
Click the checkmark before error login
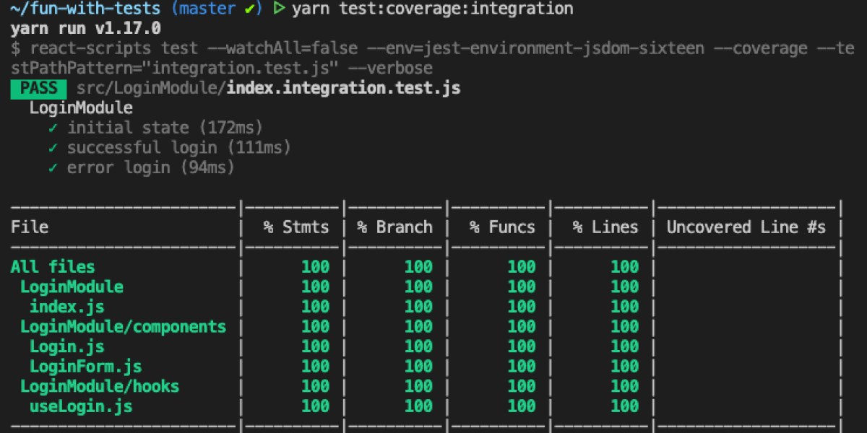pyautogui.click(x=53, y=168)
